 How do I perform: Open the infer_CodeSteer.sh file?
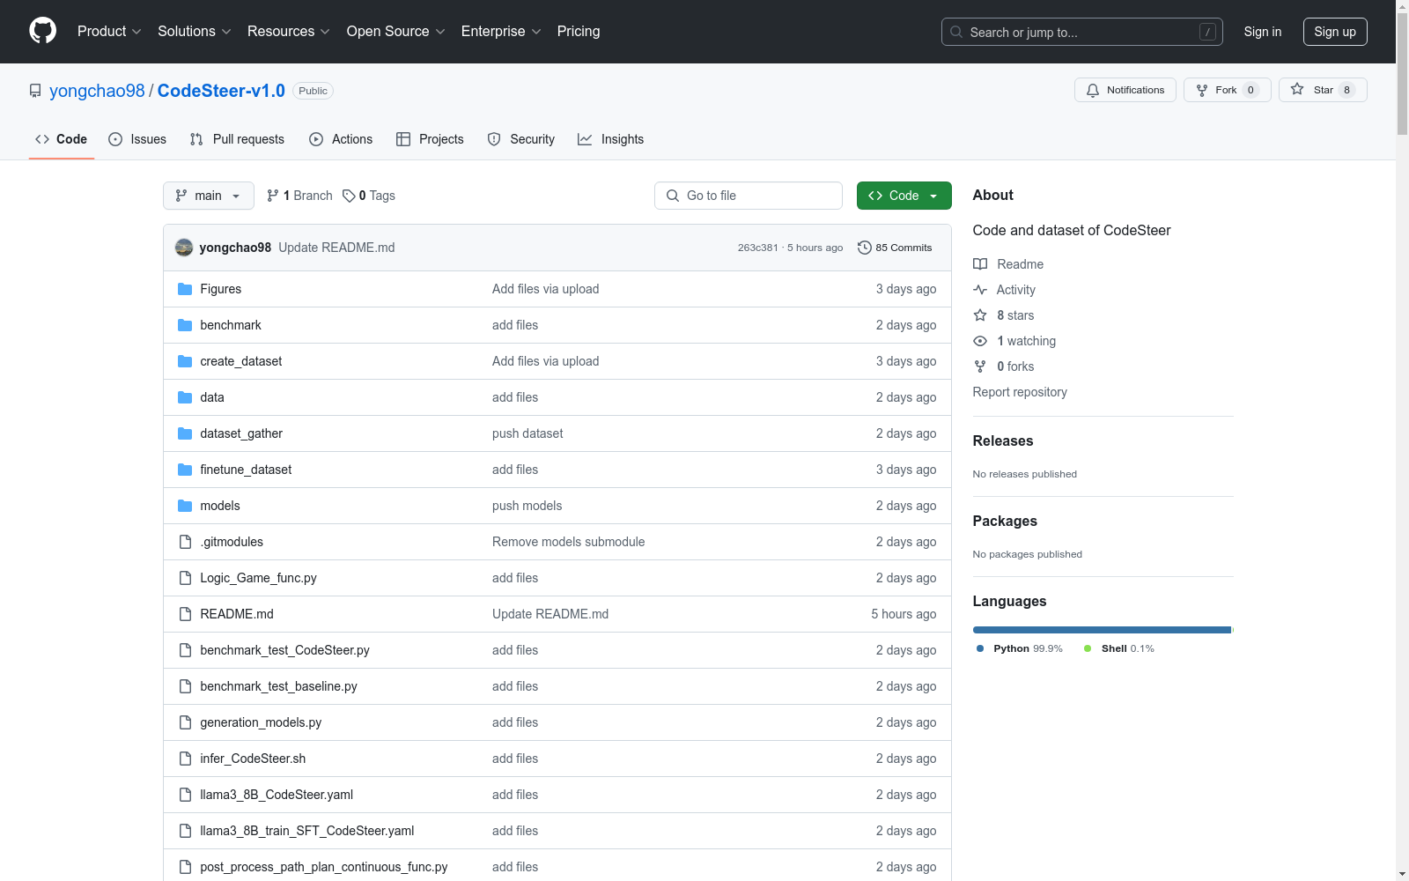[x=253, y=759]
